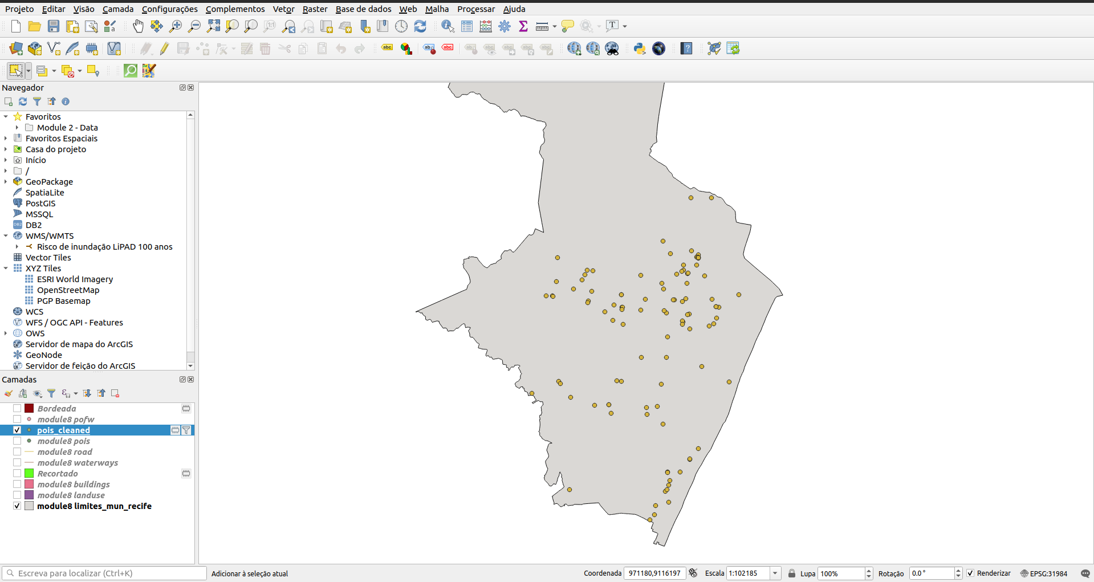1094x582 pixels.
Task: Select ESRI World Imagery entry
Action: 75,279
